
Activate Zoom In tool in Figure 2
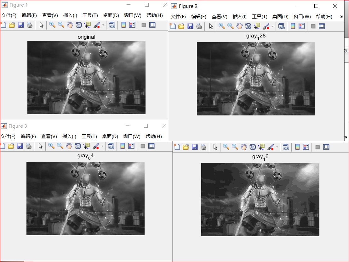tap(222, 26)
